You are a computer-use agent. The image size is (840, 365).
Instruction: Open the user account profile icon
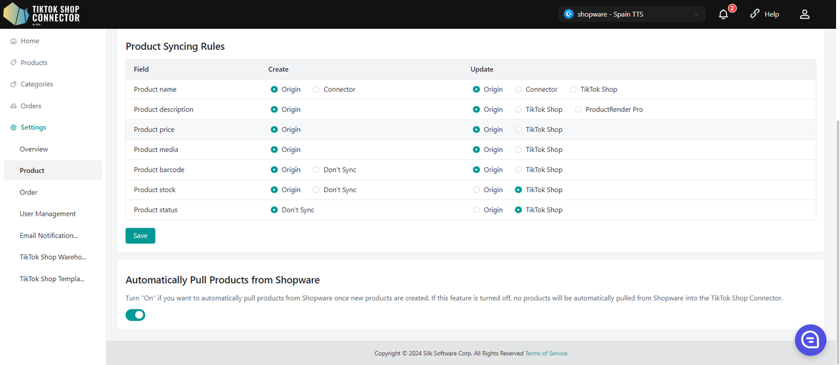click(x=805, y=14)
